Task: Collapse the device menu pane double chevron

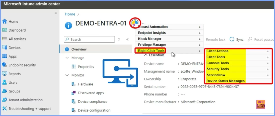Action: (x=128, y=39)
